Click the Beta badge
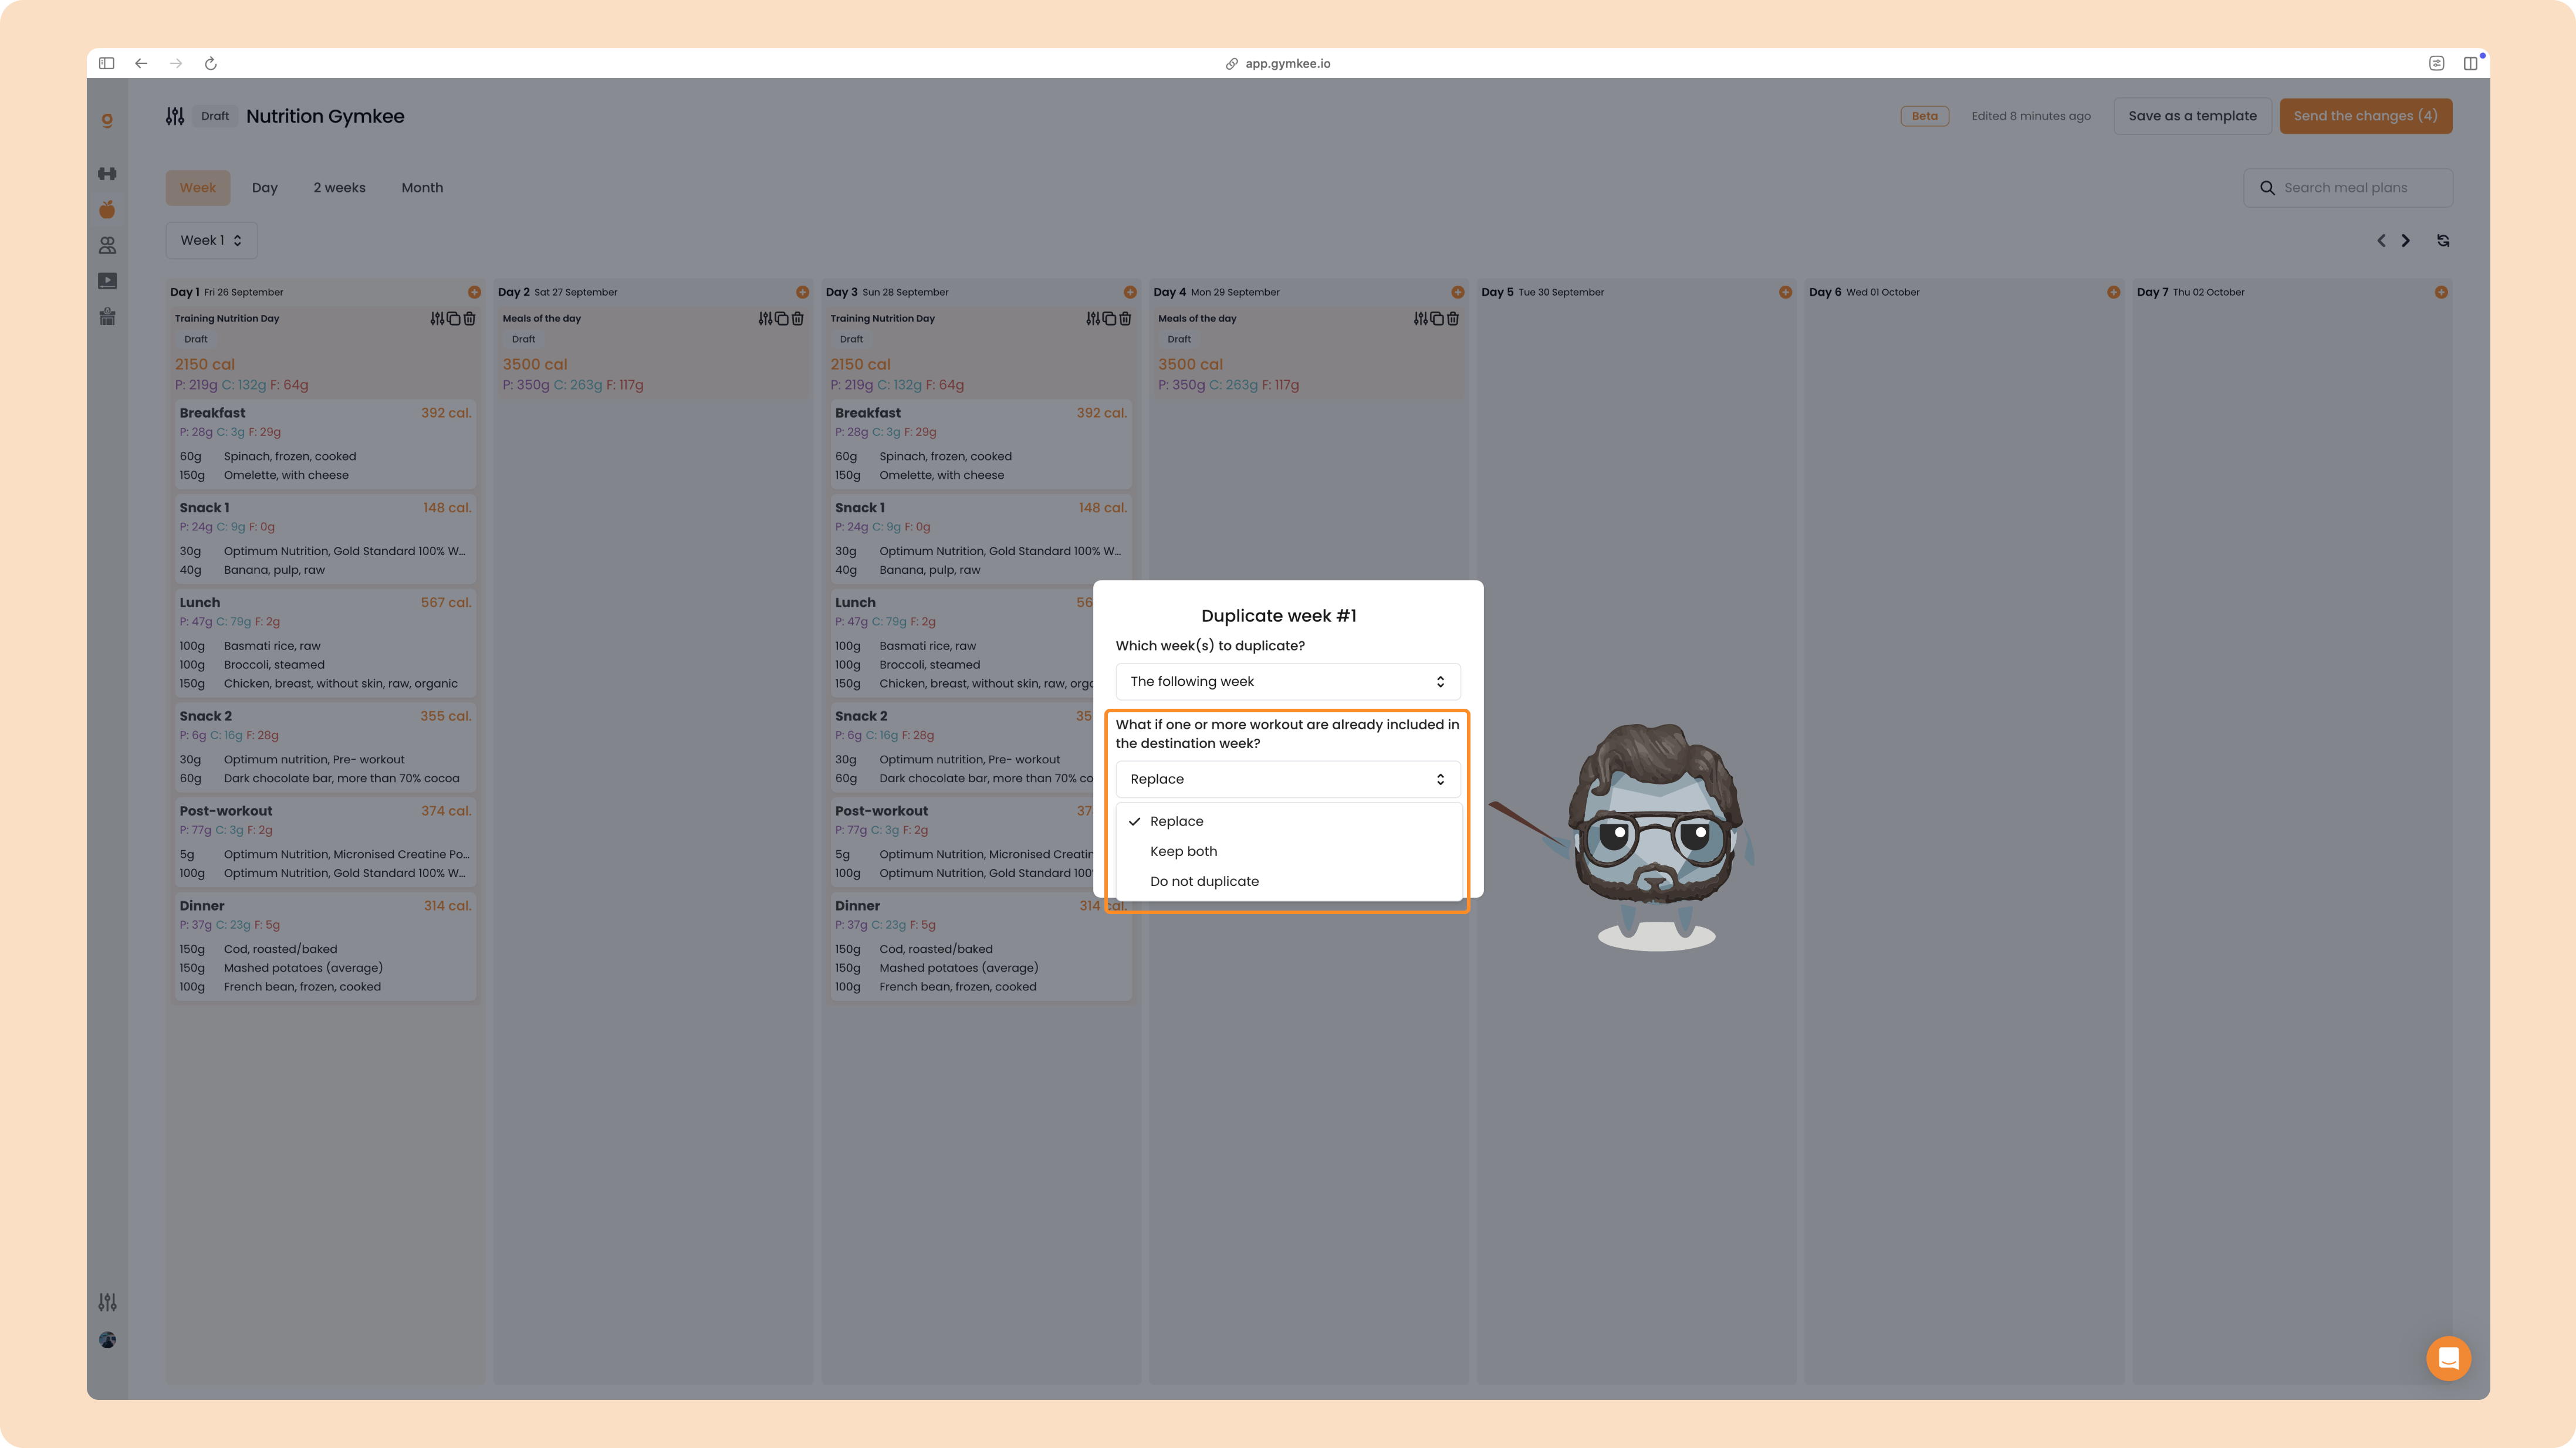This screenshot has height=1448, width=2576. 1924,116
